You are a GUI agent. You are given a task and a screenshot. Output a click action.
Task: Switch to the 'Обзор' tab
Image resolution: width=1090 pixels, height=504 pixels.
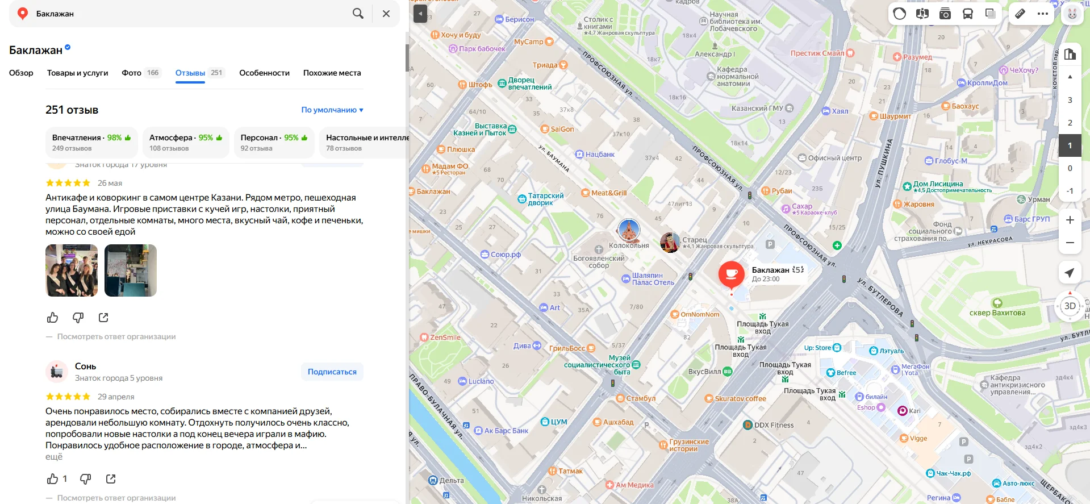click(21, 73)
